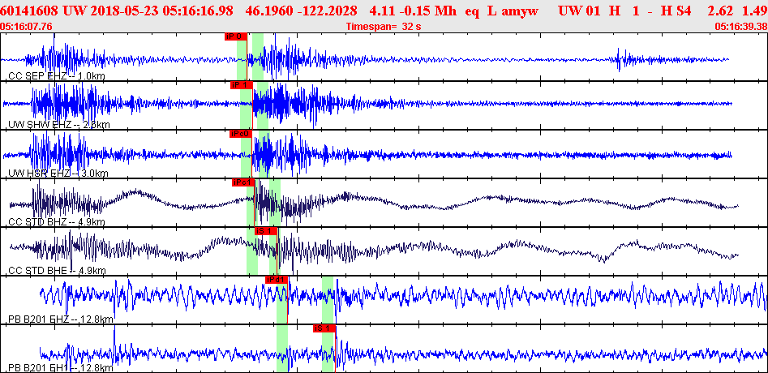Screen dimensions: 768x373
Task: Click the PB B201 EHZ -- 12.8km label
Action: tap(61, 319)
